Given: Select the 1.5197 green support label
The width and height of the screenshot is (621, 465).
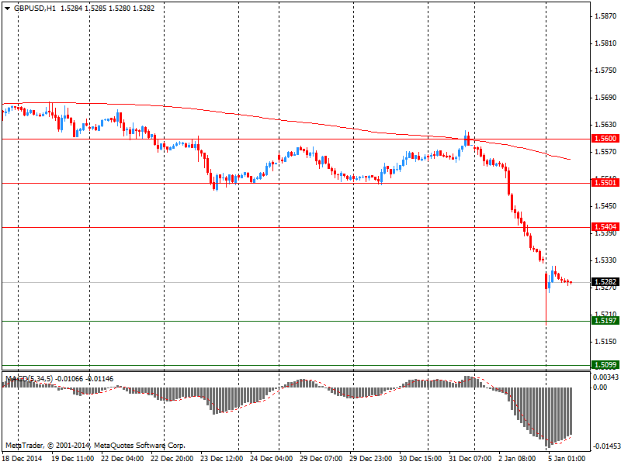Looking at the screenshot, I should pos(605,320).
